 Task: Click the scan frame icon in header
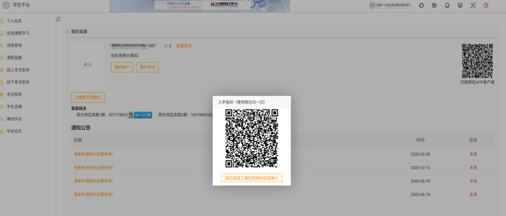point(473,6)
